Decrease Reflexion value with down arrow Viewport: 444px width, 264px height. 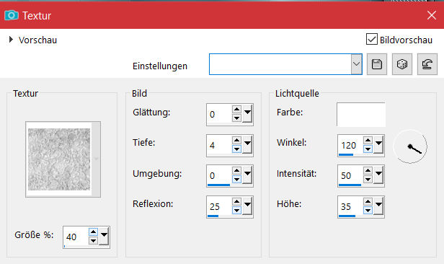[x=236, y=210]
